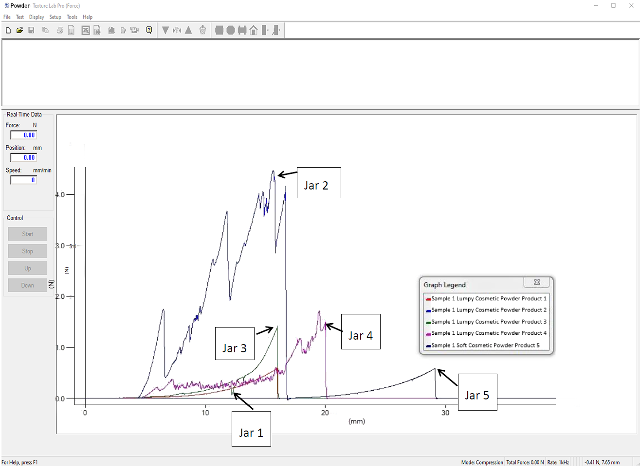Image resolution: width=640 pixels, height=466 pixels.
Task: Click the Stop control button
Action: coord(28,251)
